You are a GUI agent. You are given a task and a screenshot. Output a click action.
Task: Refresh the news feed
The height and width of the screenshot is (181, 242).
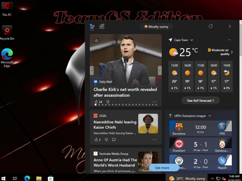pos(211,26)
